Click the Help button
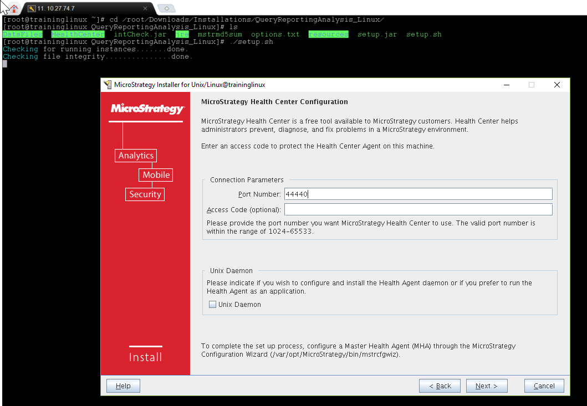 (x=123, y=386)
